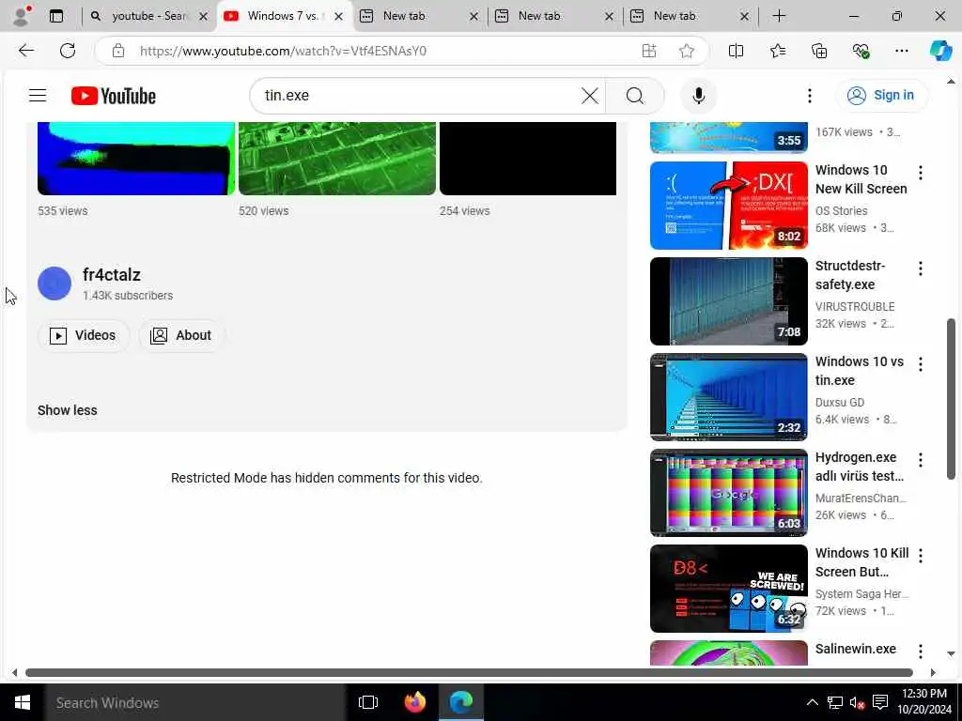Click the horizontal page scrollbar
Image resolution: width=962 pixels, height=721 pixels.
tap(469, 672)
